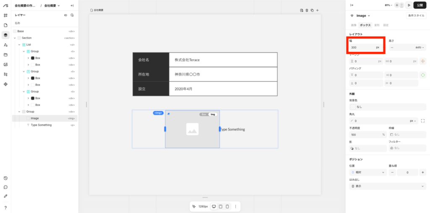Open the Add elements panel in left sidebar
This screenshot has width=430, height=213.
point(5,15)
